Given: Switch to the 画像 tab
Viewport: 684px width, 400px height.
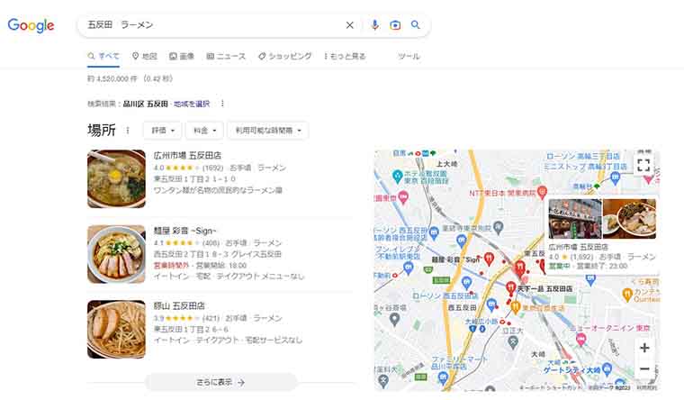Looking at the screenshot, I should pos(182,56).
